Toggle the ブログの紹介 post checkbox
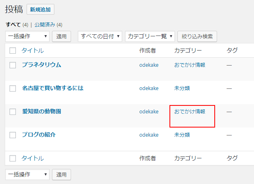This screenshot has width=254, height=184. 13,135
